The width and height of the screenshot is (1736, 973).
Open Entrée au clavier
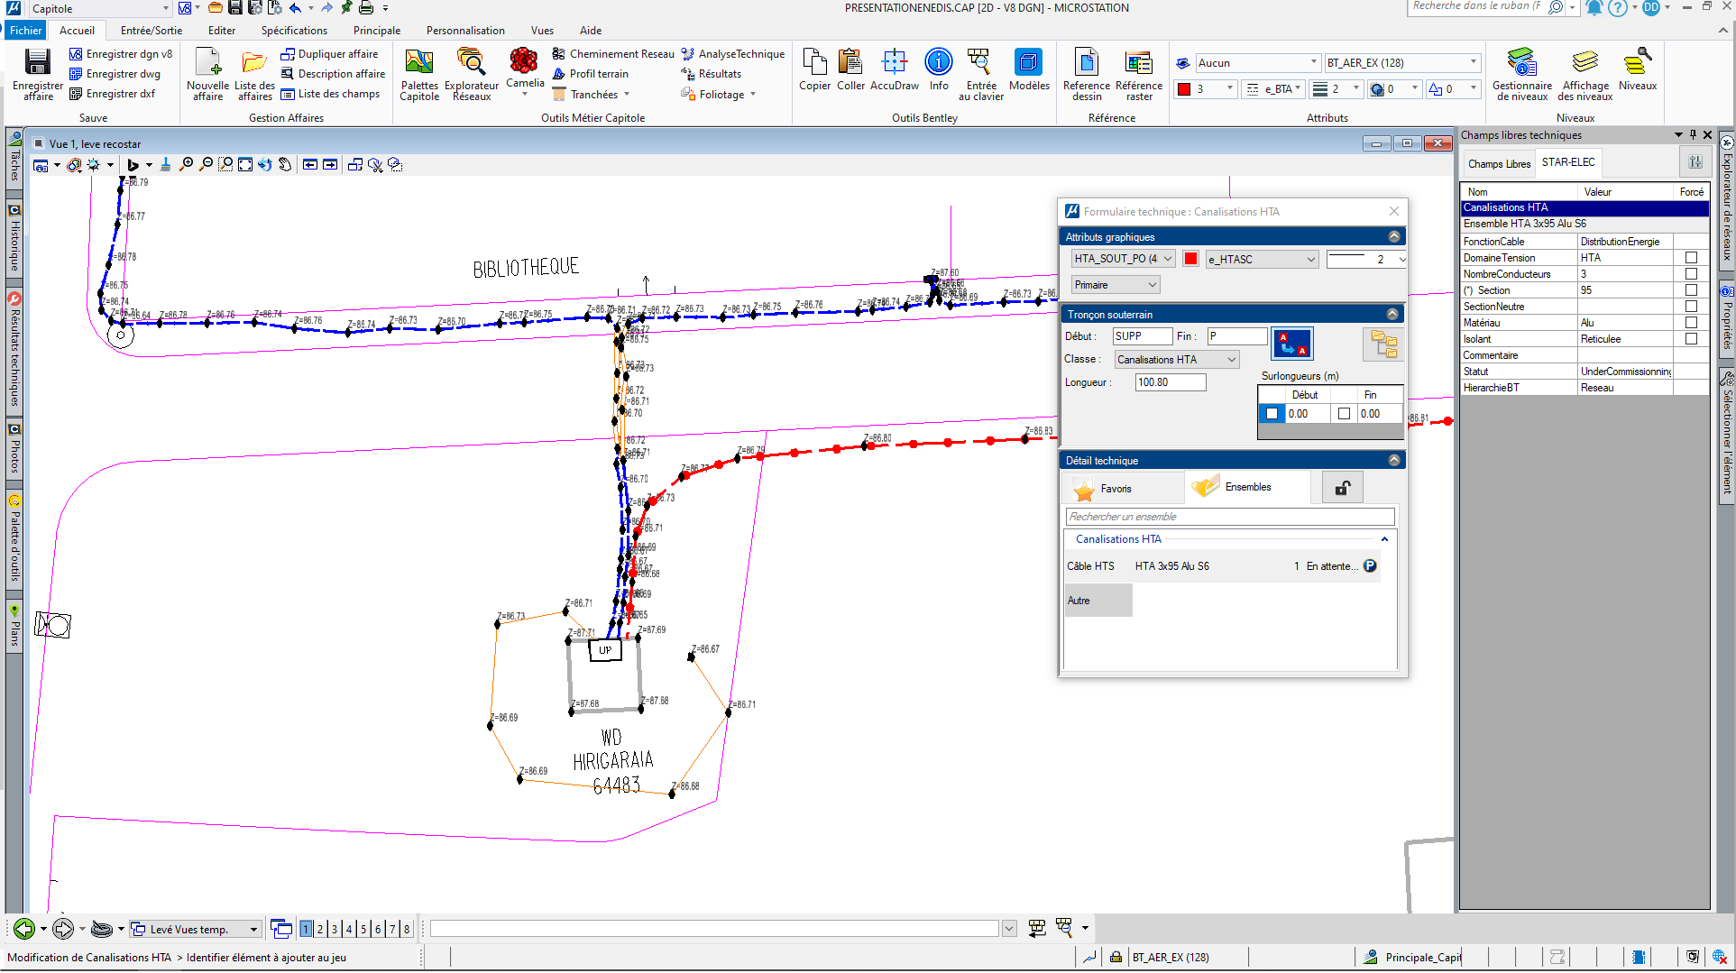click(x=981, y=73)
